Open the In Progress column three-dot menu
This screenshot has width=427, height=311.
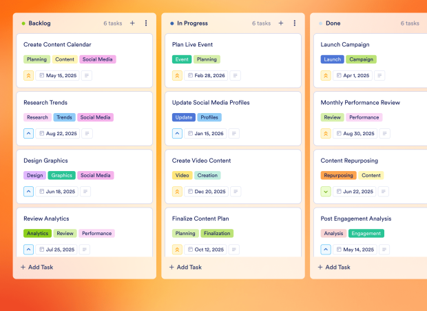[x=295, y=23]
